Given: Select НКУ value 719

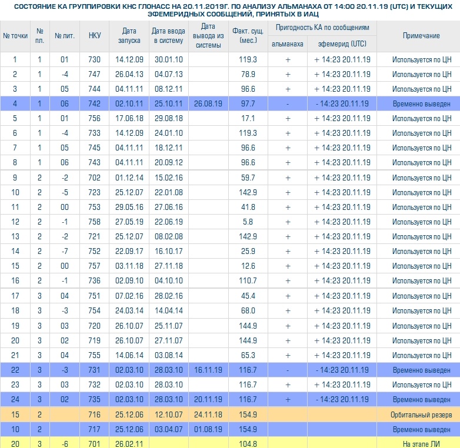Looking at the screenshot, I should coord(95,340).
